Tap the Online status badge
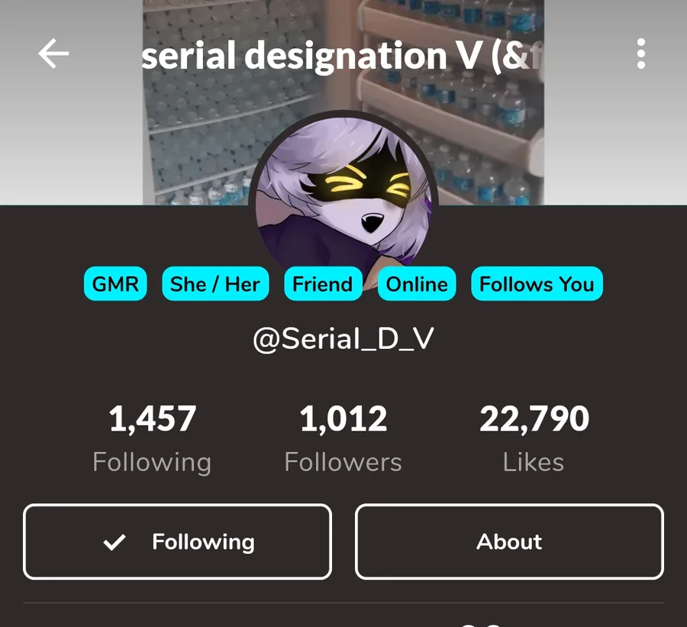This screenshot has width=687, height=627. point(417,283)
